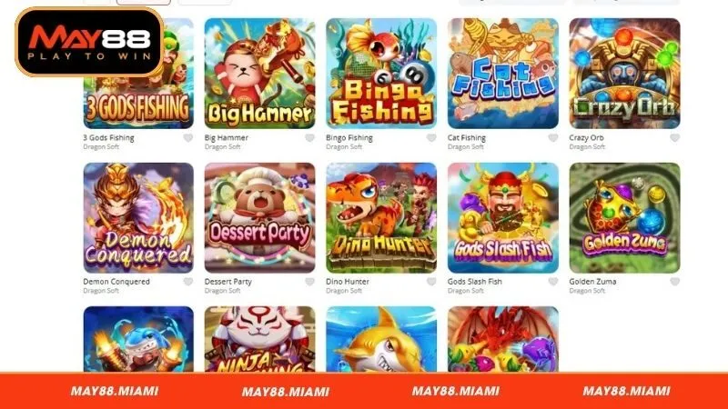Viewport: 728px width, 409px height.
Task: Click the Gods Slash Fish heart icon
Action: point(553,282)
